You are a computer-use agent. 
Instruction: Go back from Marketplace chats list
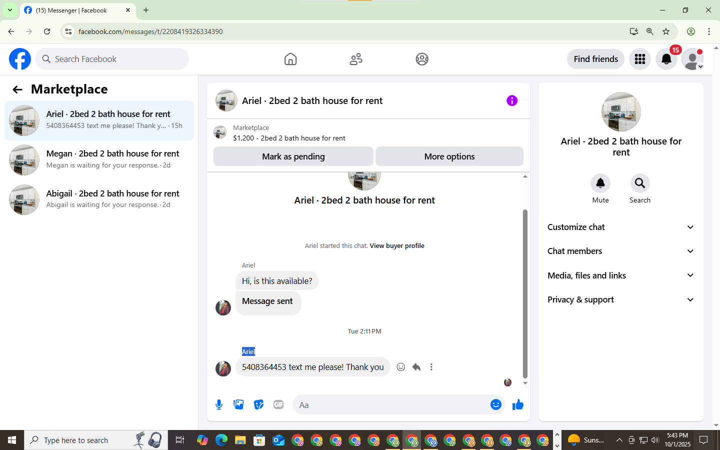17,89
